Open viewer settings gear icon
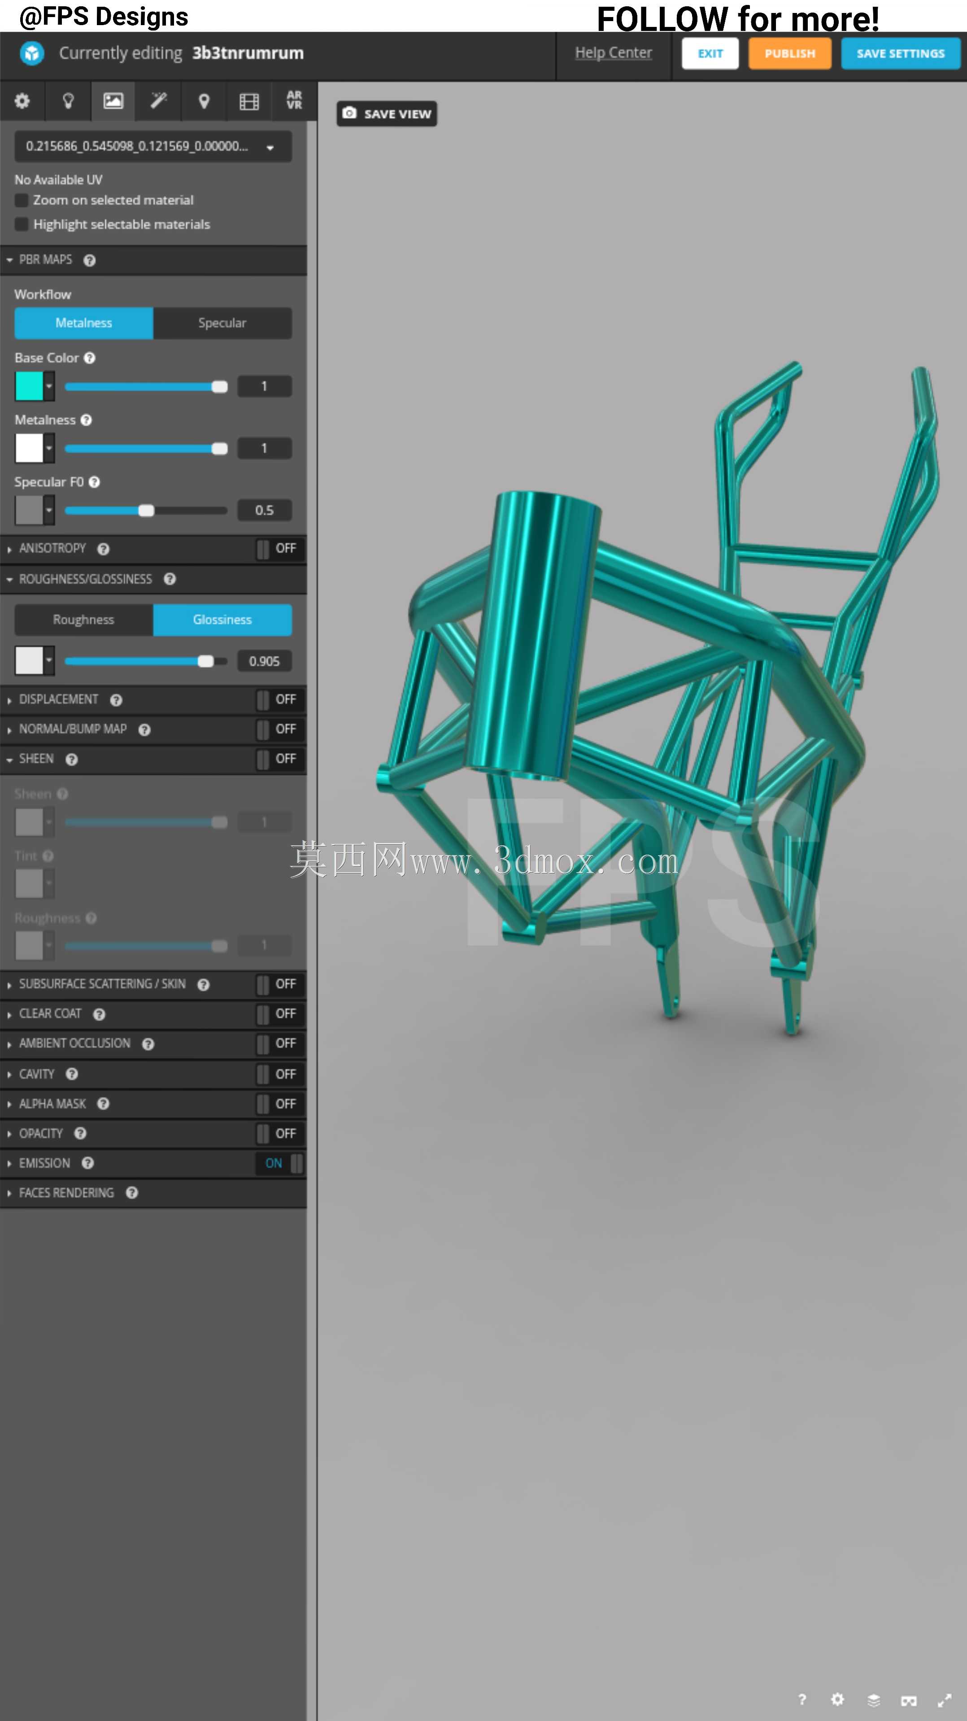 [837, 1699]
